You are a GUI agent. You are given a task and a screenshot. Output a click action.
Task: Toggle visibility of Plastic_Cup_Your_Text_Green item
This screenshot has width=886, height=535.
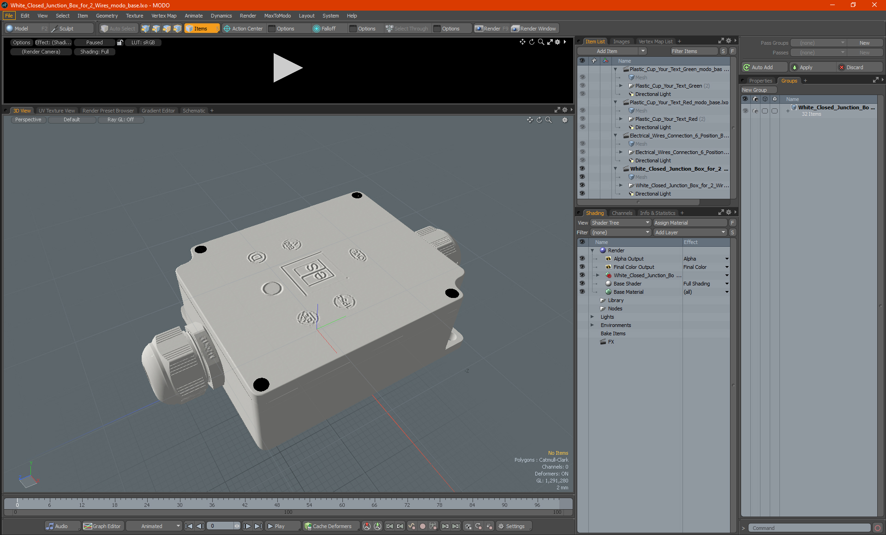point(582,86)
